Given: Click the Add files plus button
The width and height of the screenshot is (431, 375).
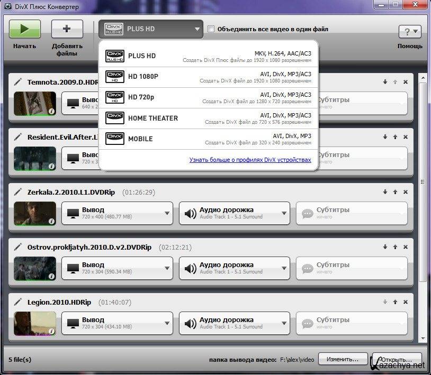Looking at the screenshot, I should [x=67, y=29].
